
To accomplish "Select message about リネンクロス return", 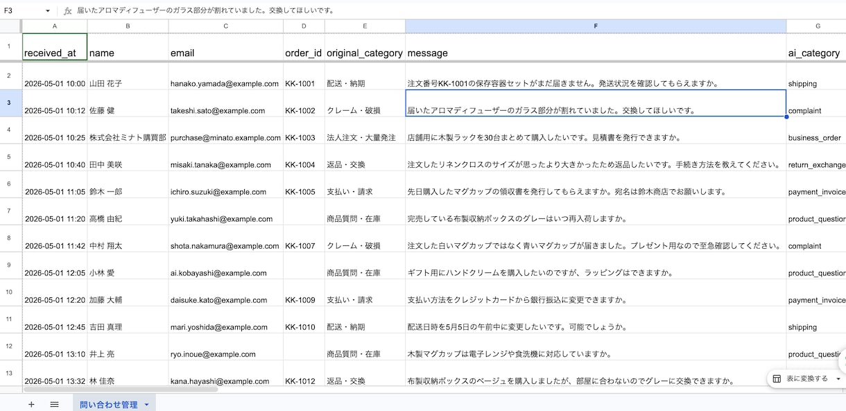I will click(x=596, y=157).
